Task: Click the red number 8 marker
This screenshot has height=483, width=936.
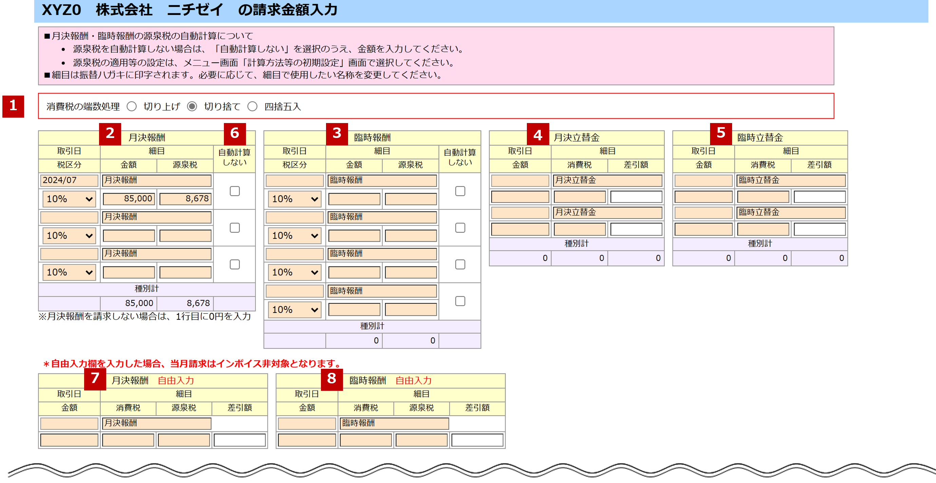Action: pyautogui.click(x=331, y=379)
